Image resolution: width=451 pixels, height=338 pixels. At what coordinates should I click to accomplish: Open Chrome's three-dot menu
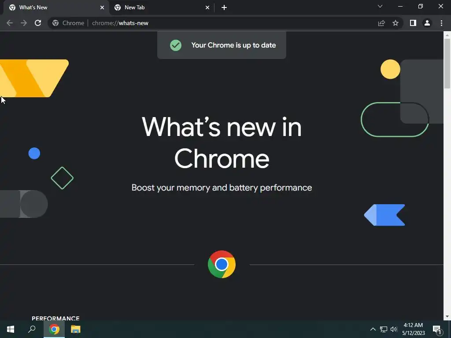[x=441, y=23]
